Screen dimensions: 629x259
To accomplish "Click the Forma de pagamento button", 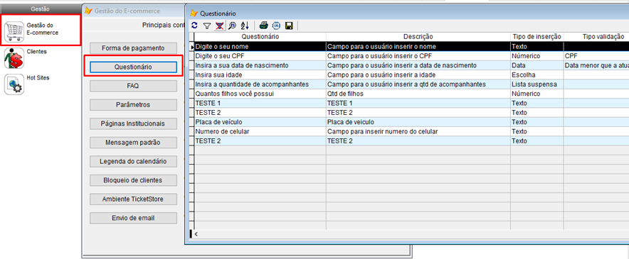I will coord(133,48).
